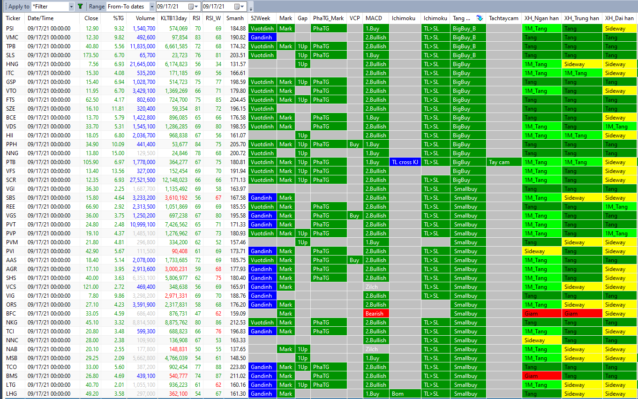638x399 pixels.
Task: Open the calendar icon in the end date field
Action: click(x=237, y=7)
